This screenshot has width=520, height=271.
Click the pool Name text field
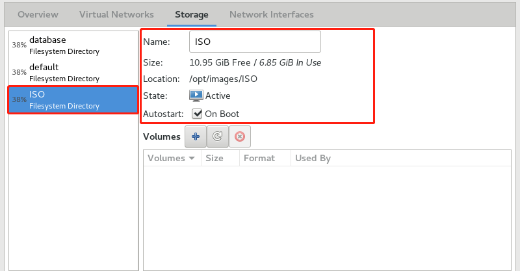(x=255, y=42)
